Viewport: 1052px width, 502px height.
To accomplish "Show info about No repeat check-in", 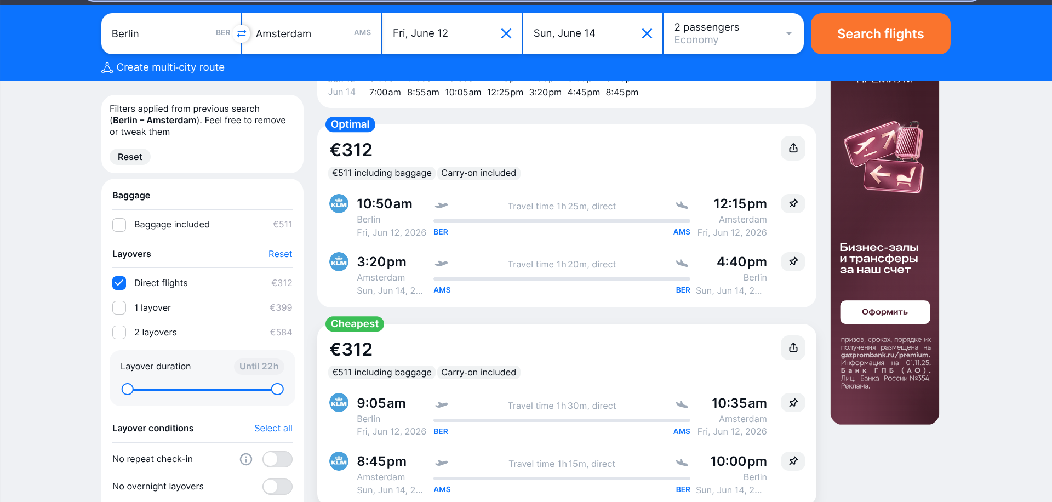I will [x=246, y=459].
